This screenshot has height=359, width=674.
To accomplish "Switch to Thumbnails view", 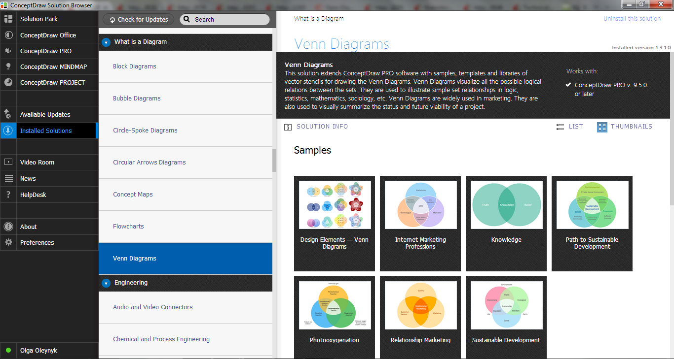I will point(625,127).
